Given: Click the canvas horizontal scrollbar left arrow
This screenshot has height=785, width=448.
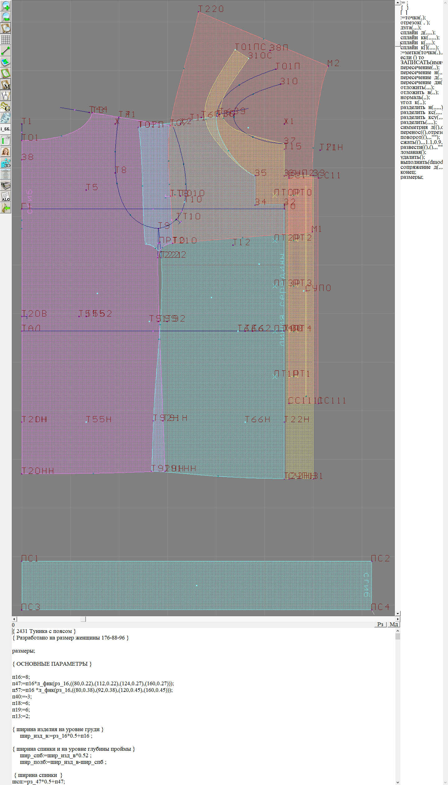Looking at the screenshot, I should click(x=14, y=619).
